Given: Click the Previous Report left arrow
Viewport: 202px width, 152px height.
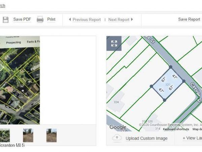Looking at the screenshot, I should click(x=70, y=20).
